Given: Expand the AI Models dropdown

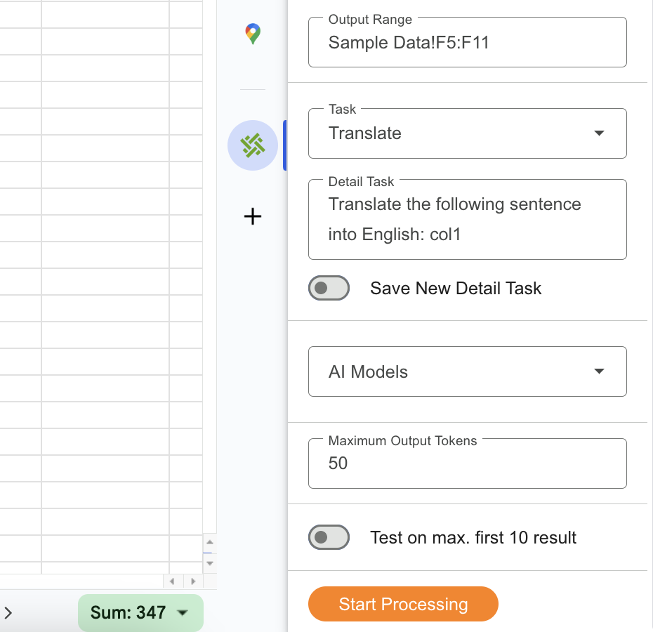Looking at the screenshot, I should (467, 371).
